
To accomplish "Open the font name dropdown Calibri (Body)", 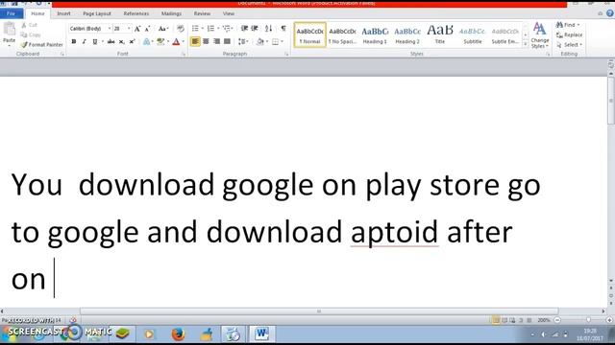I will (x=110, y=29).
